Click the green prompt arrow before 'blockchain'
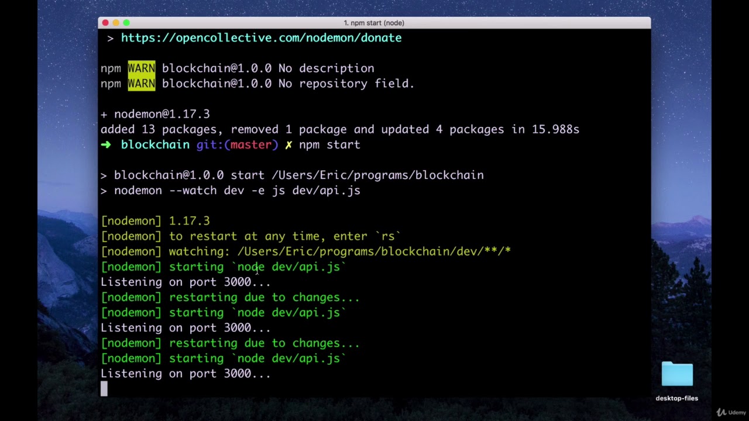The width and height of the screenshot is (749, 421). point(105,144)
